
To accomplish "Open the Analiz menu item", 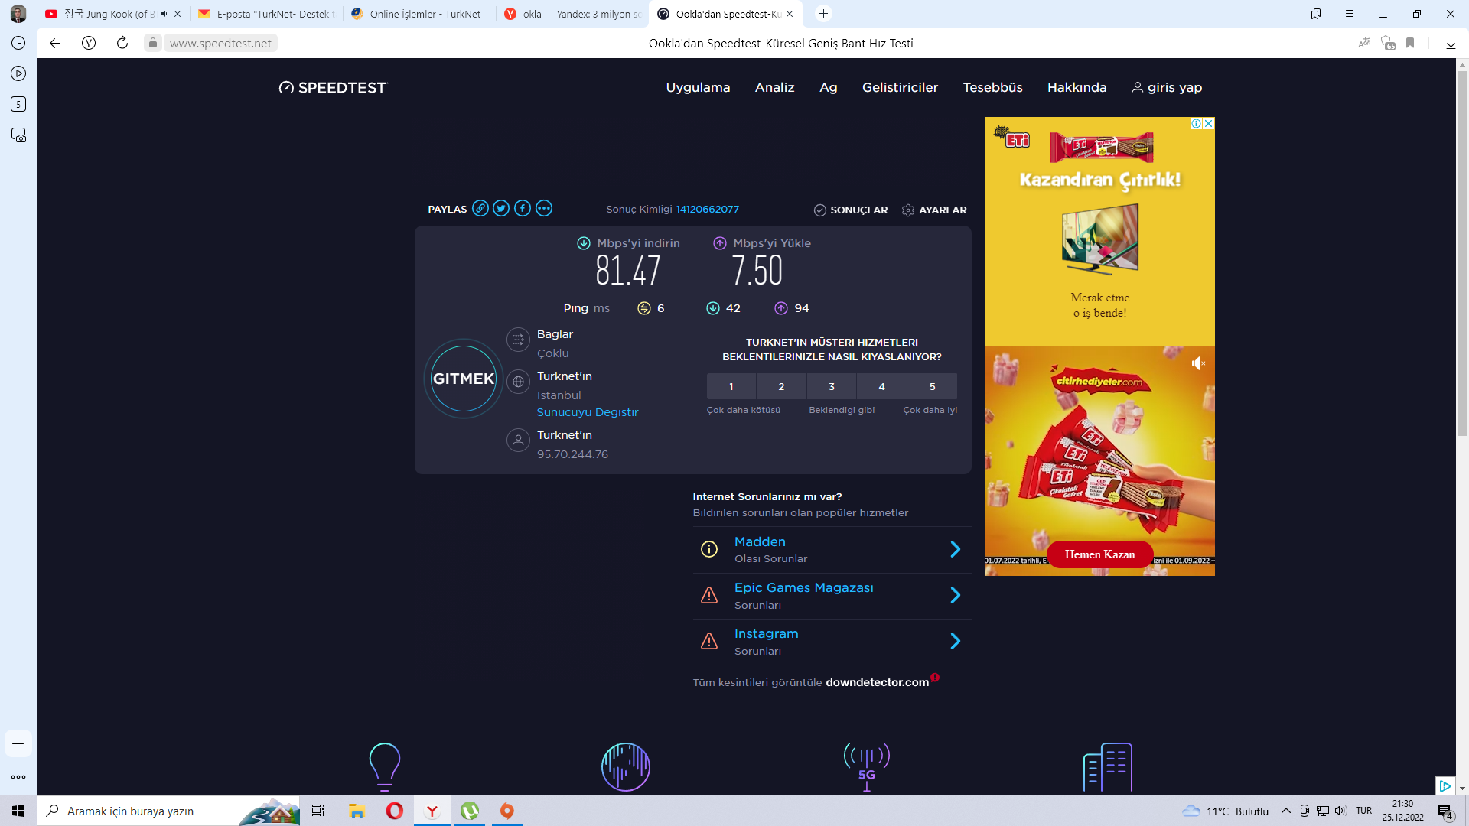I will coord(774,88).
